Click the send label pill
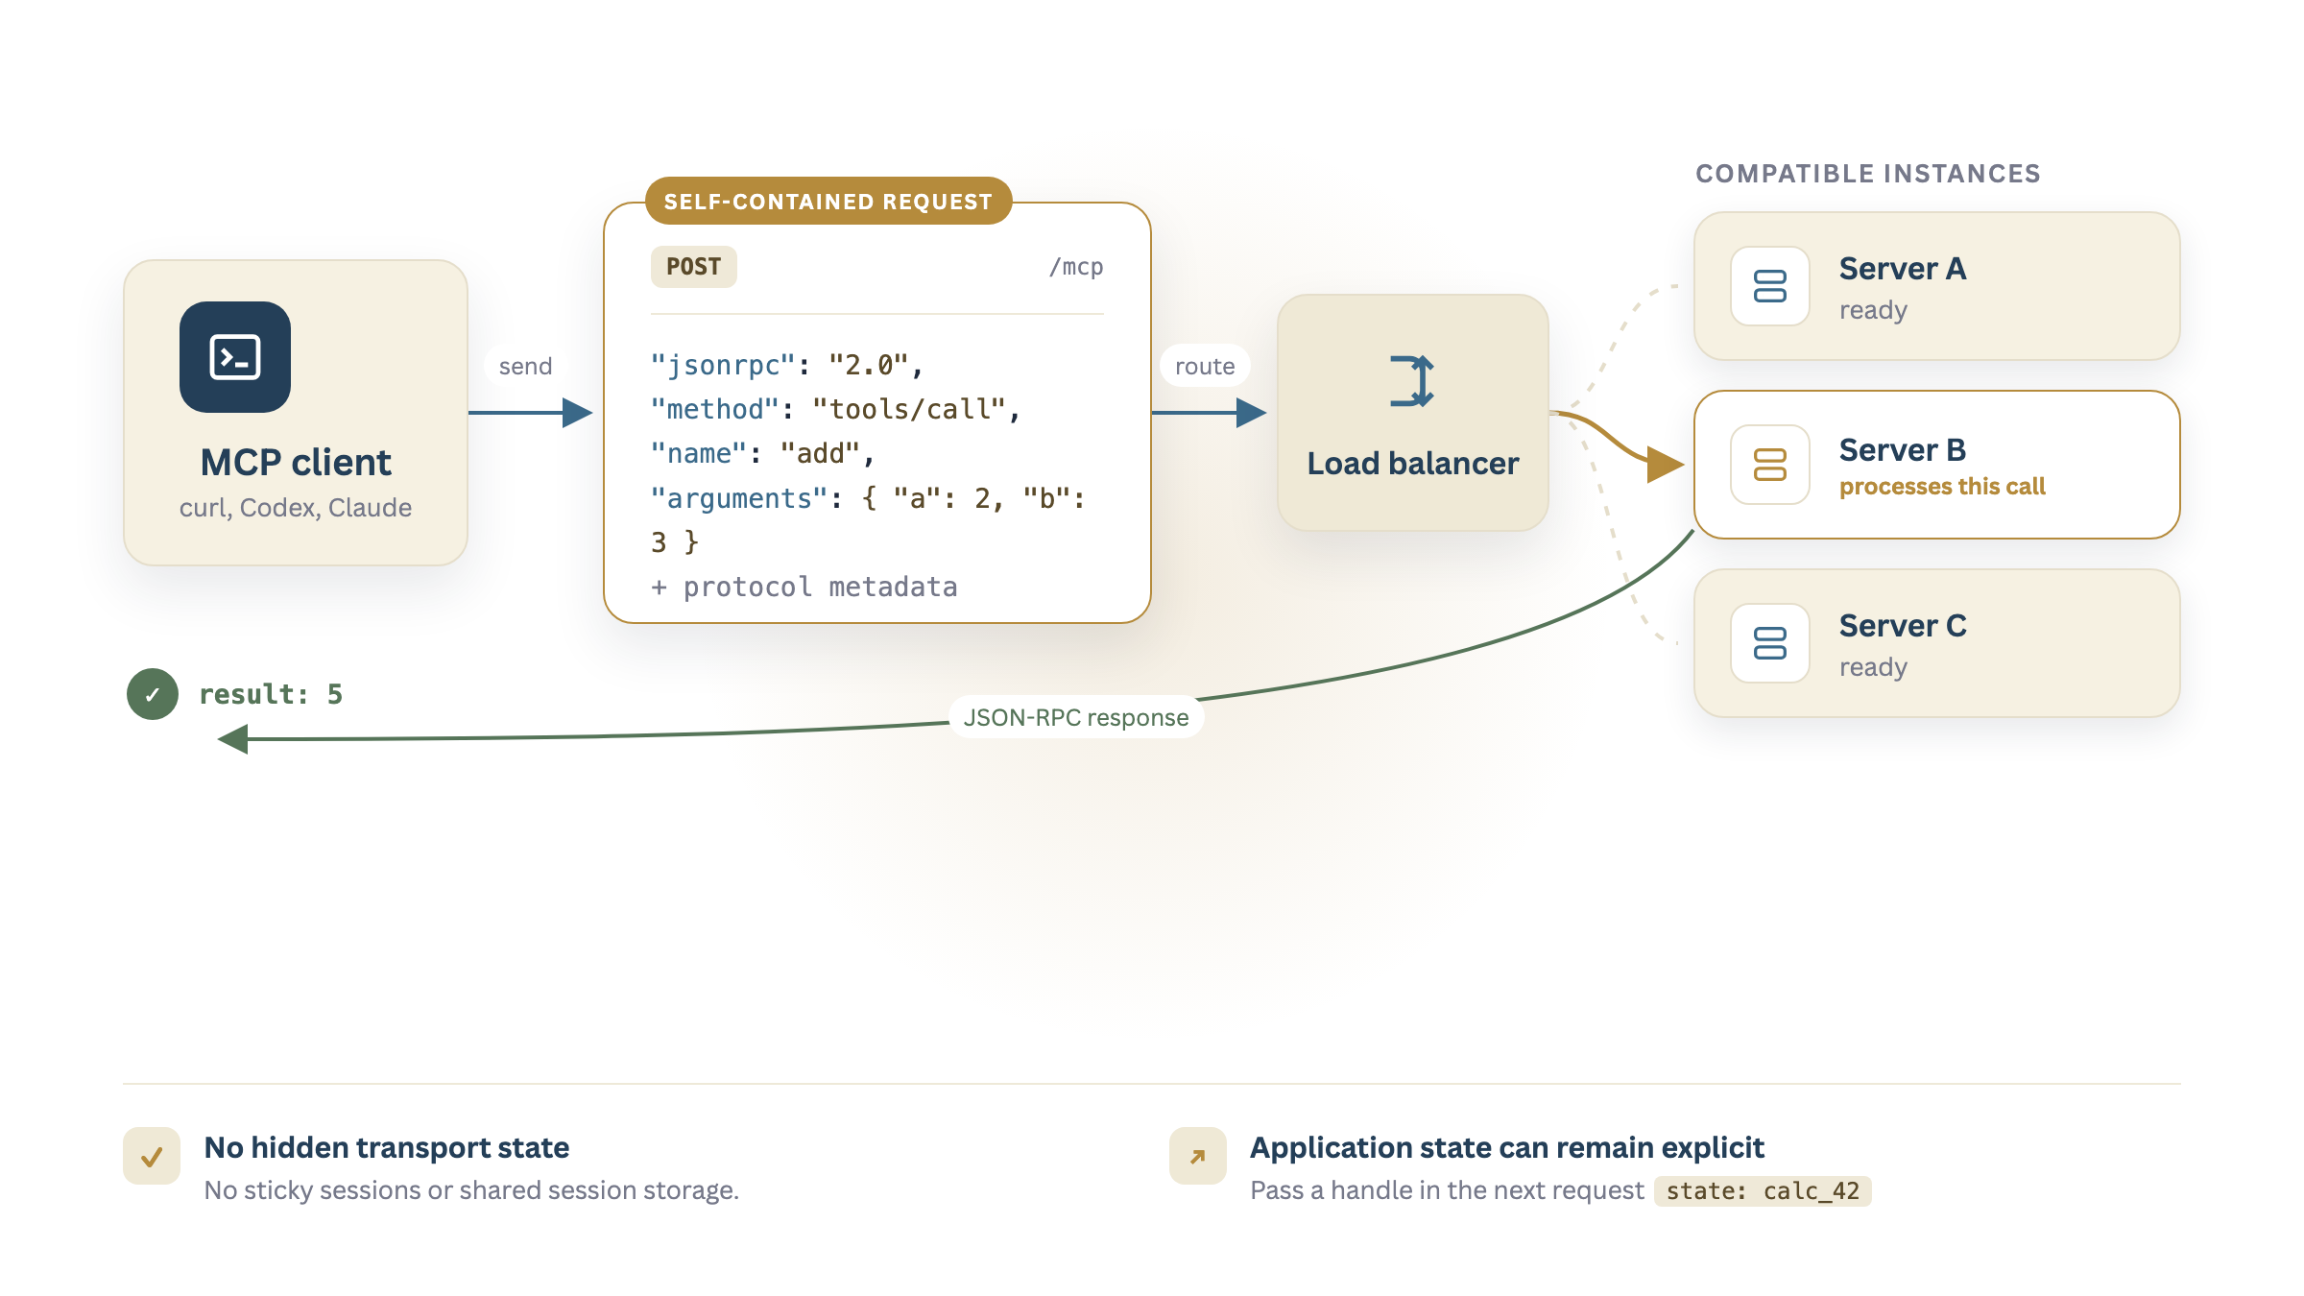This screenshot has height=1296, width=2304. tap(525, 366)
